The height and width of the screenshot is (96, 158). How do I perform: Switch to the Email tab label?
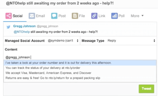click(x=40, y=16)
